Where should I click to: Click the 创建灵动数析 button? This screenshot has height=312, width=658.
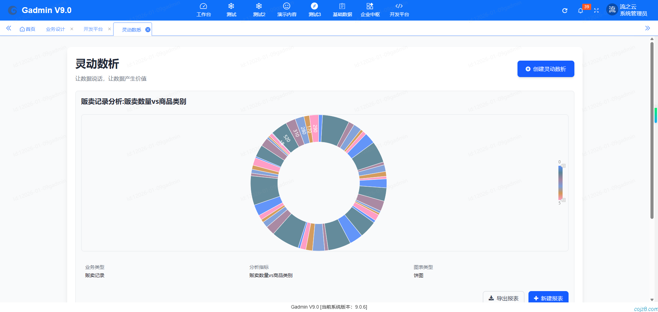546,69
